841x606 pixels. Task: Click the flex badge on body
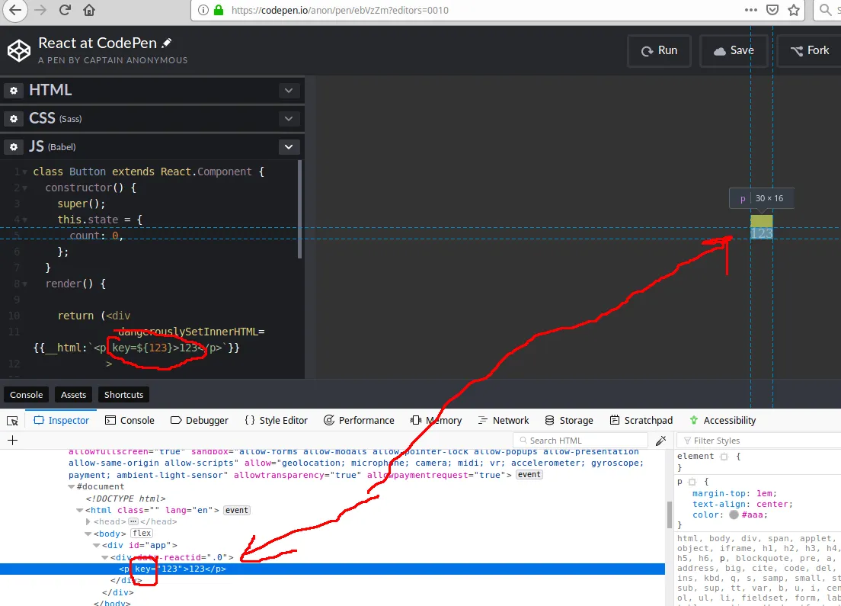point(142,534)
